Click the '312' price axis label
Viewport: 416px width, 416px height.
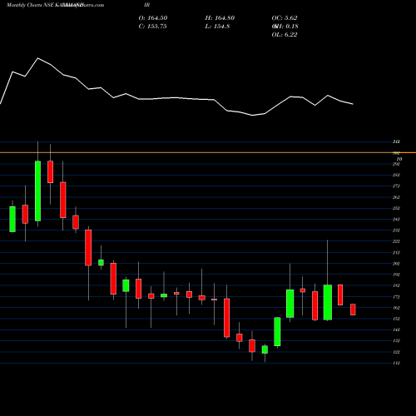tap(396, 141)
